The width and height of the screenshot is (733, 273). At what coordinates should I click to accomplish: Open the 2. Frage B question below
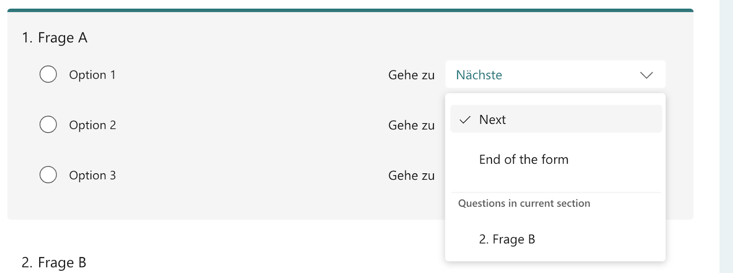pyautogui.click(x=54, y=262)
